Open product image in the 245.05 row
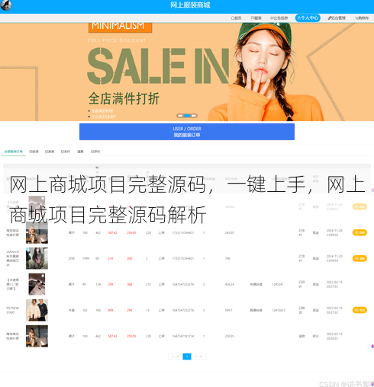The height and width of the screenshot is (387, 374). tap(37, 232)
